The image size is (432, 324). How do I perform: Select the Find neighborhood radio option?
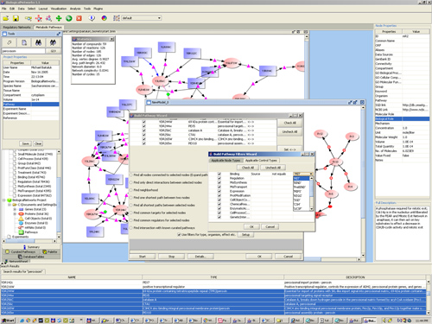pyautogui.click(x=131, y=190)
